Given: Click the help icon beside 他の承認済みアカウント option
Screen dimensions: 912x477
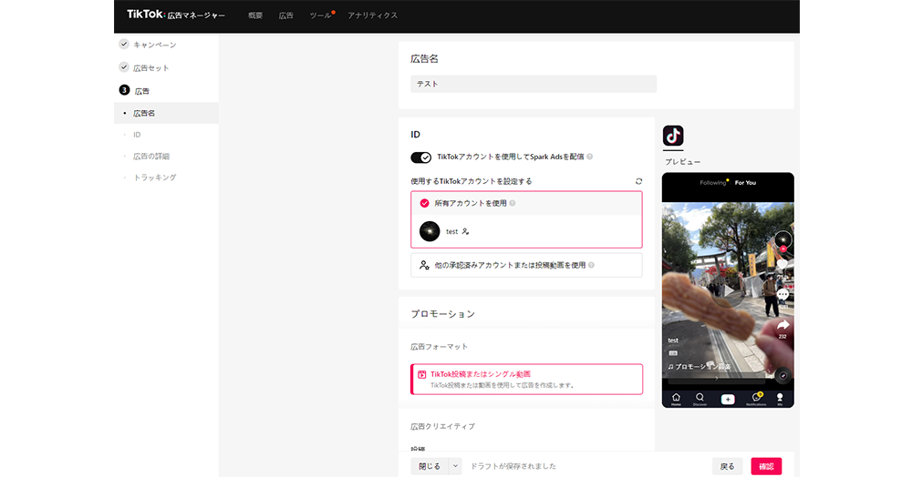Looking at the screenshot, I should click(x=592, y=265).
